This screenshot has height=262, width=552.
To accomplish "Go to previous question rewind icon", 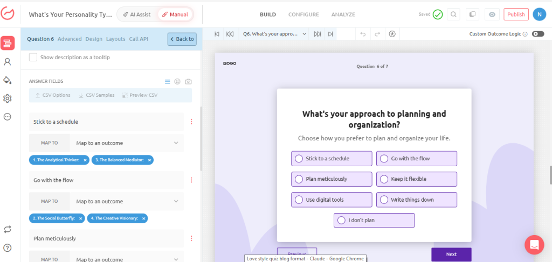I will [230, 34].
